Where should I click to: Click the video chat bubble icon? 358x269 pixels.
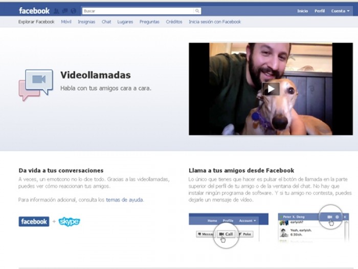click(x=36, y=85)
